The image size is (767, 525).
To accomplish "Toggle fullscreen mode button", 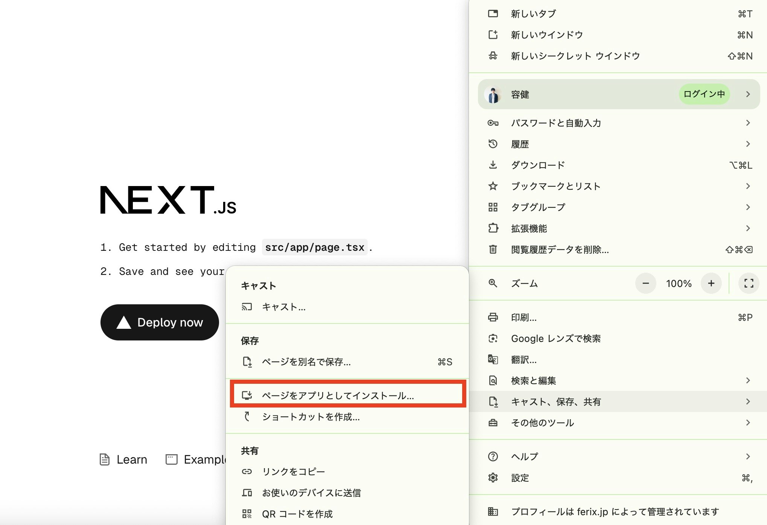I will (749, 283).
